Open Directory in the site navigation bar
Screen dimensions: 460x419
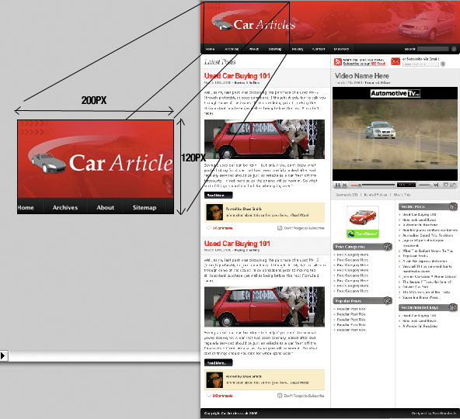point(341,49)
